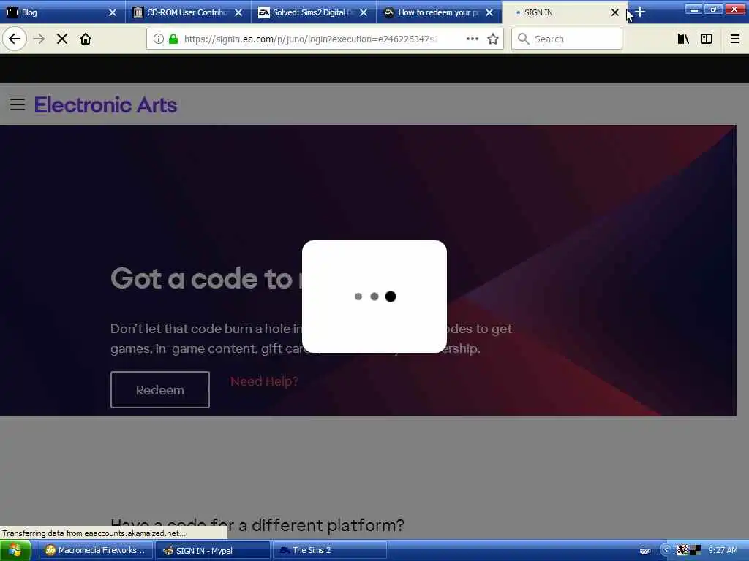Screen dimensions: 749x561
Task: Go back to the previous page
Action: [x=15, y=39]
